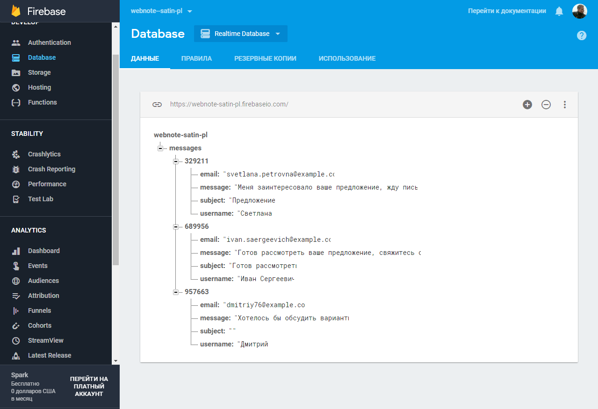The image size is (598, 409).
Task: Collapse the 329211 record node
Action: point(176,161)
